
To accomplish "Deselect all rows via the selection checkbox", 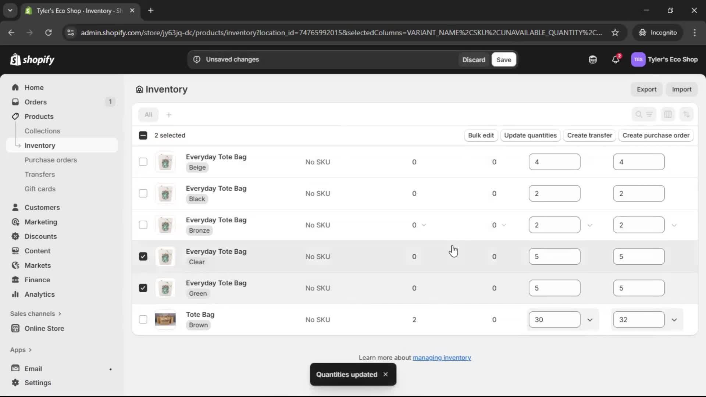I will point(143,135).
